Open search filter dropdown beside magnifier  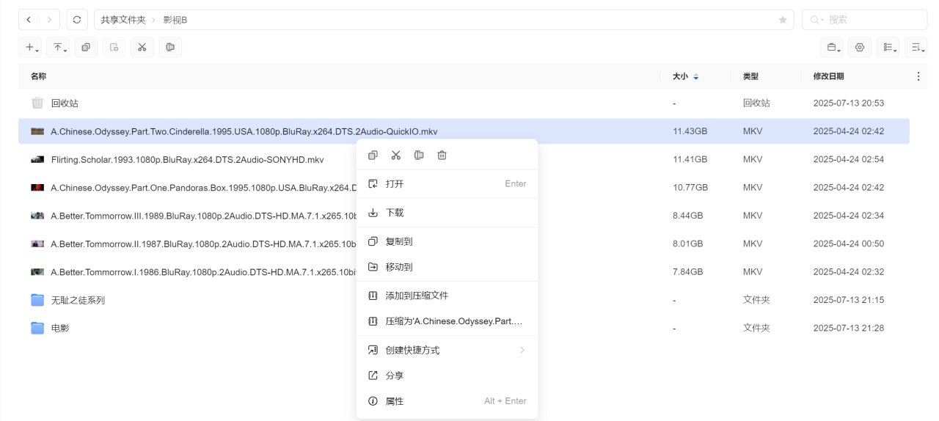click(x=817, y=20)
